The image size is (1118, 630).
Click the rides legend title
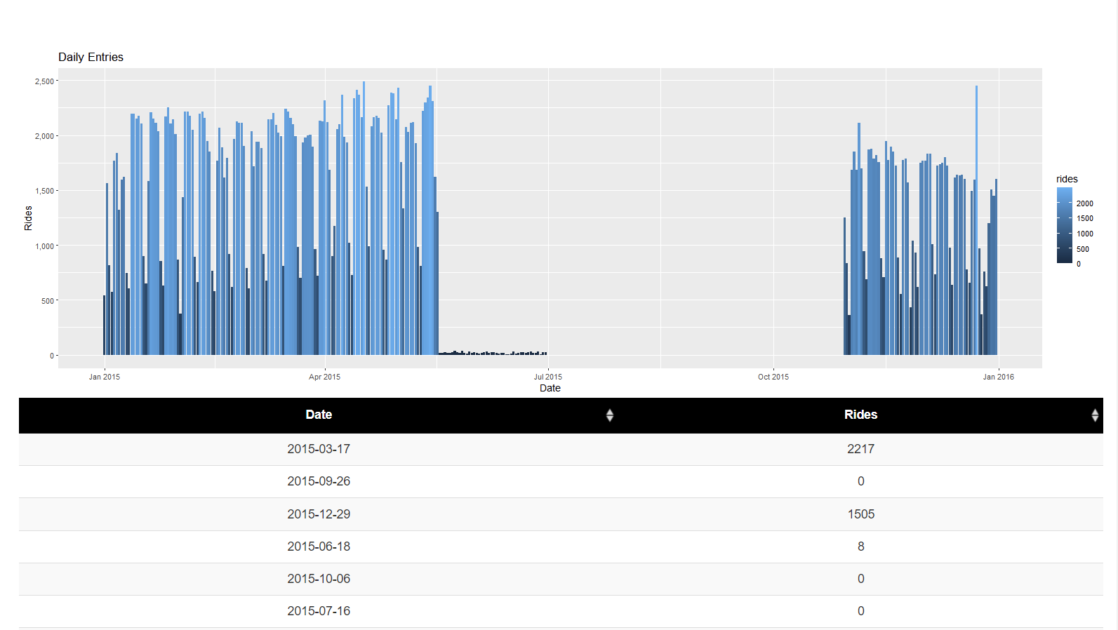click(1067, 179)
